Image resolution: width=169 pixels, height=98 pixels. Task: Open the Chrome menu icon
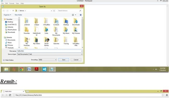click(x=167, y=95)
